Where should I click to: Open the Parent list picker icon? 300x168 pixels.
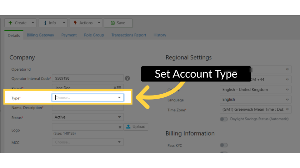119,88
